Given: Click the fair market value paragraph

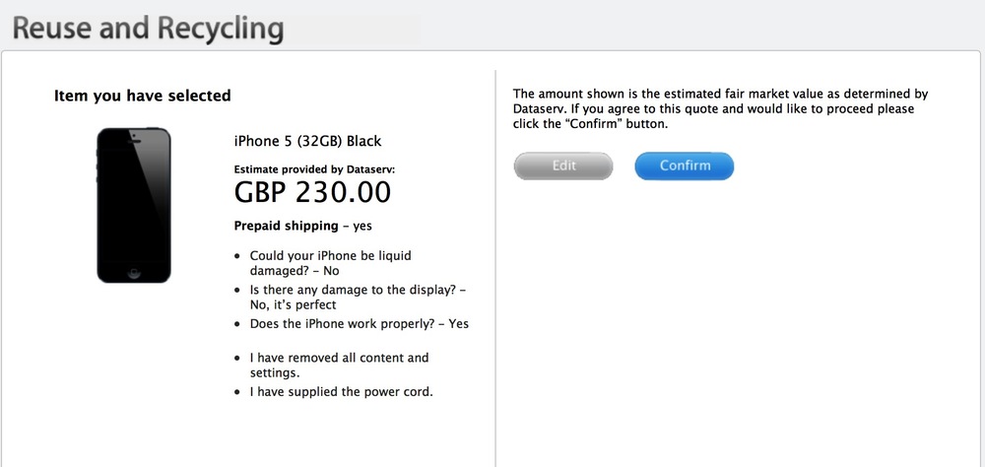Looking at the screenshot, I should [721, 108].
